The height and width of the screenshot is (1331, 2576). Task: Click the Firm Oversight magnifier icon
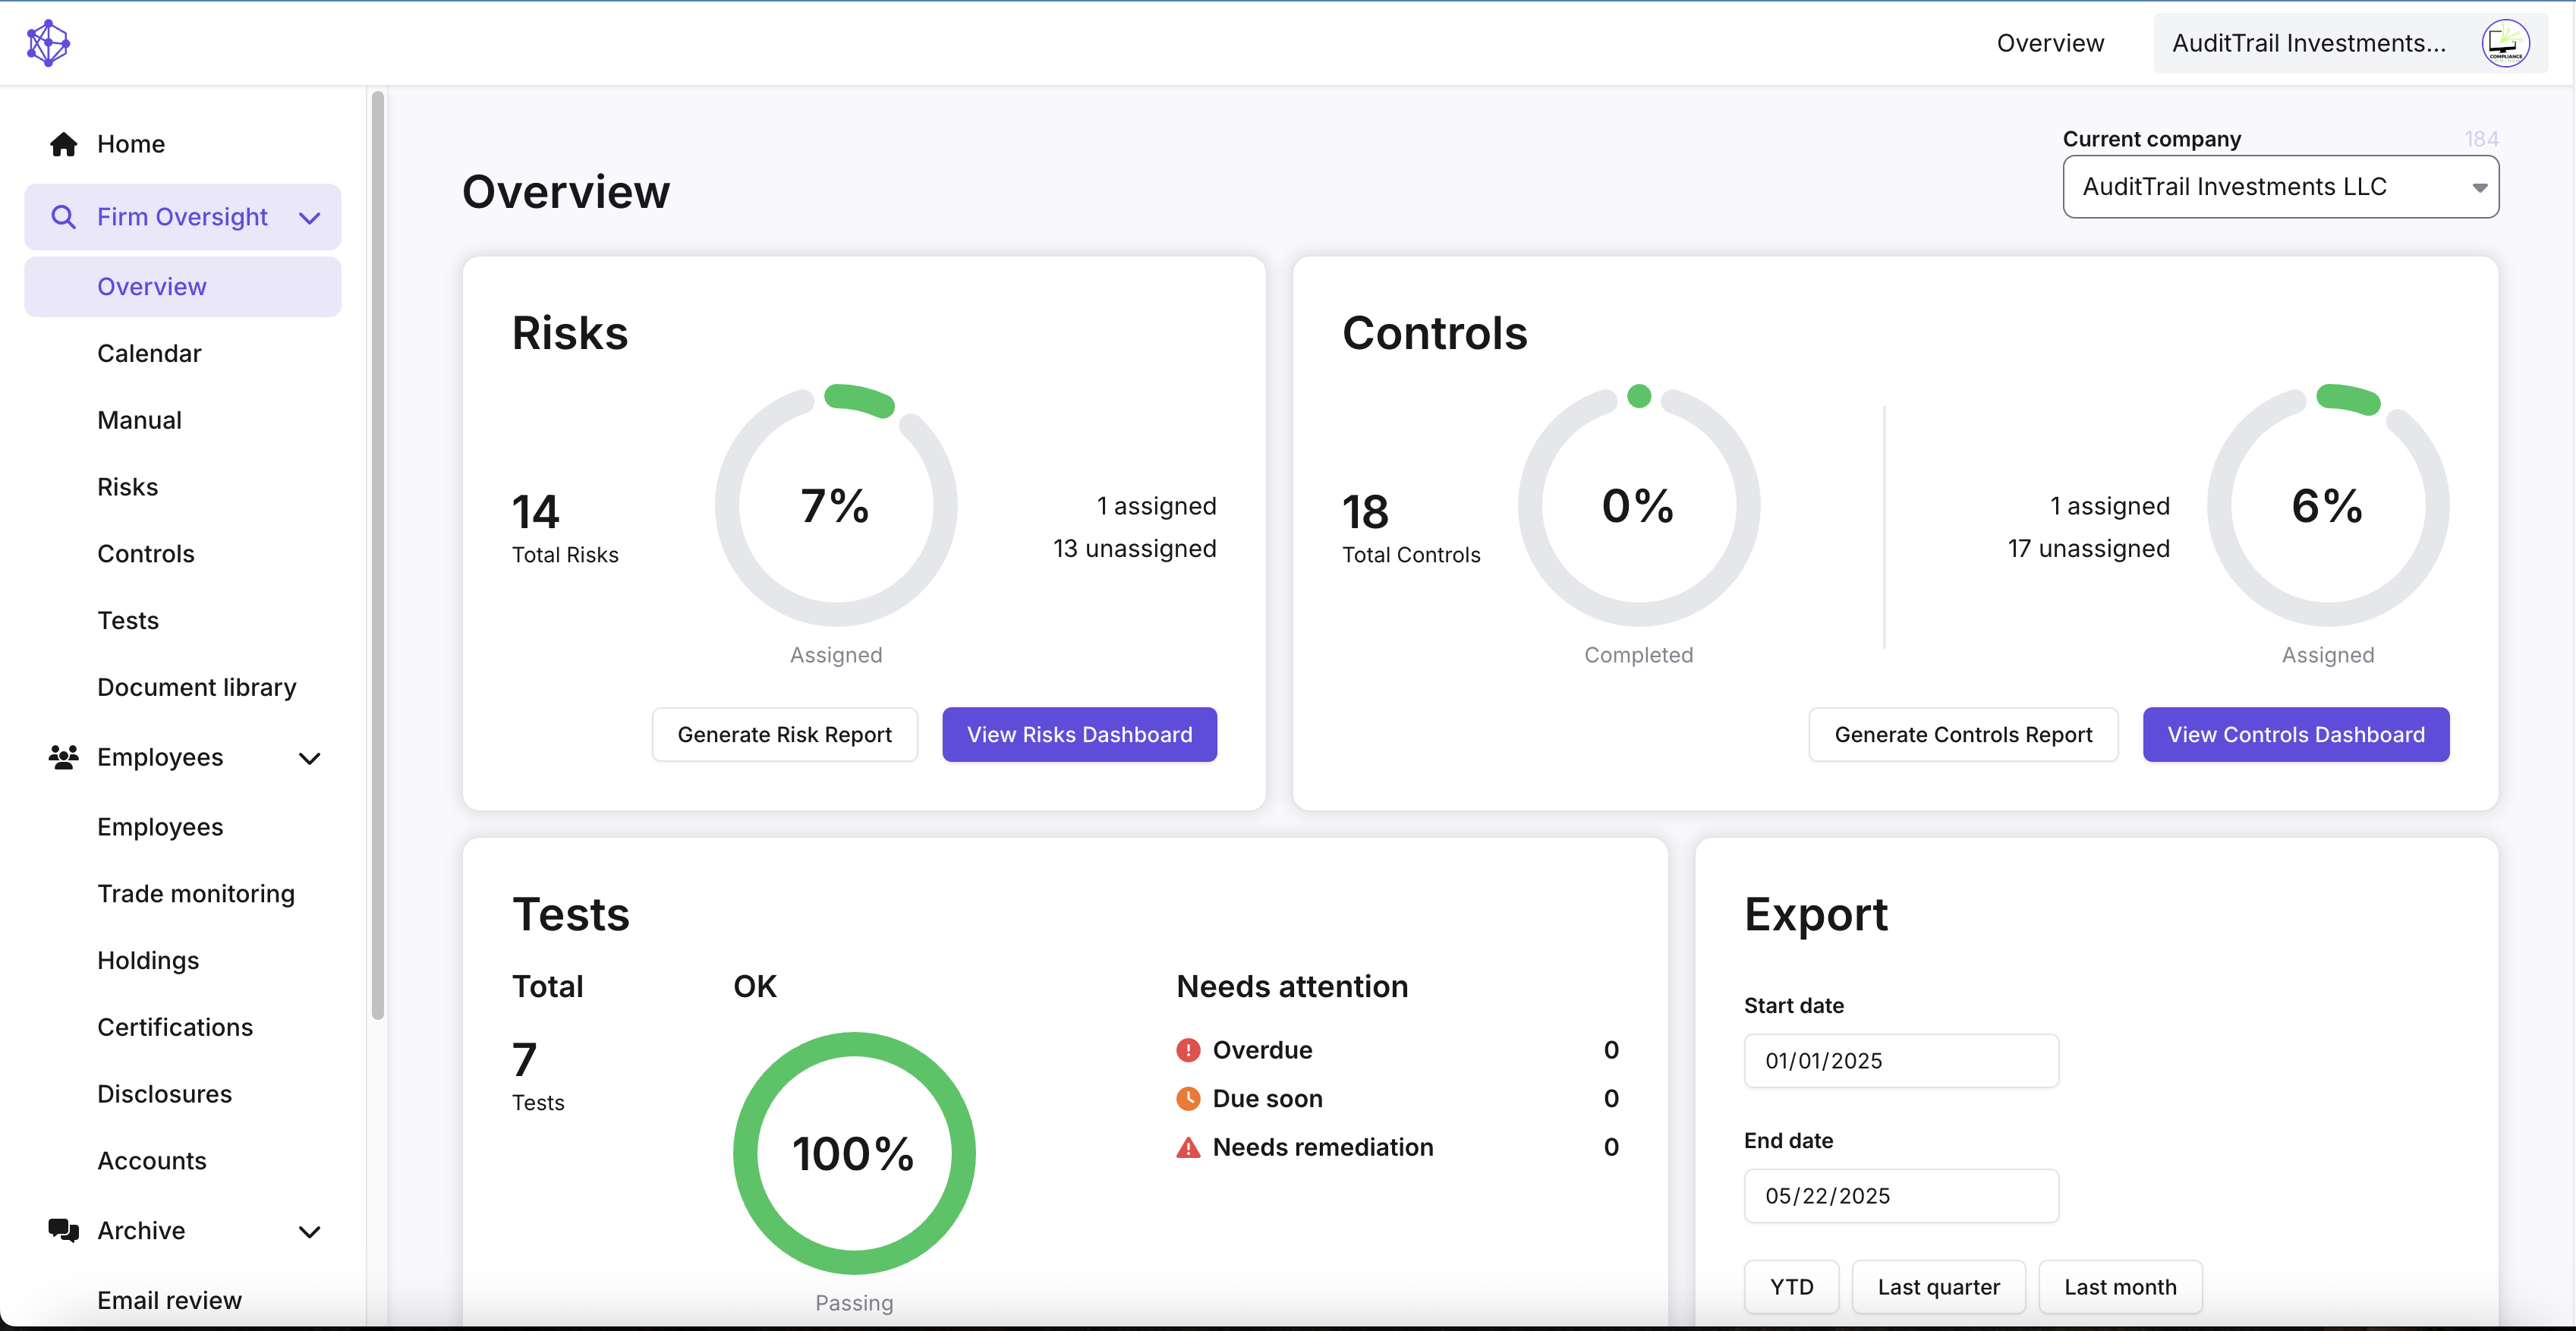[x=63, y=217]
